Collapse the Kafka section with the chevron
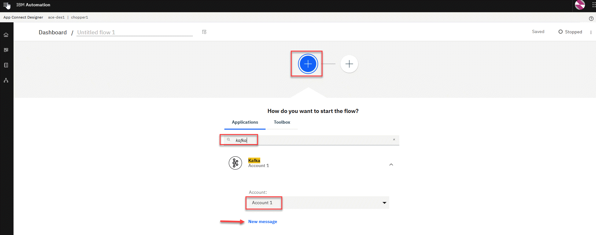Viewport: 596px width, 235px height. pos(391,165)
